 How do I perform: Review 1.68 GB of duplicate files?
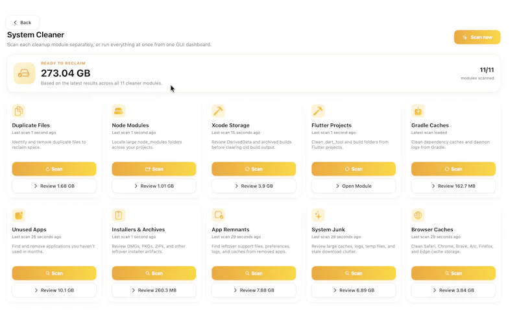(x=54, y=186)
